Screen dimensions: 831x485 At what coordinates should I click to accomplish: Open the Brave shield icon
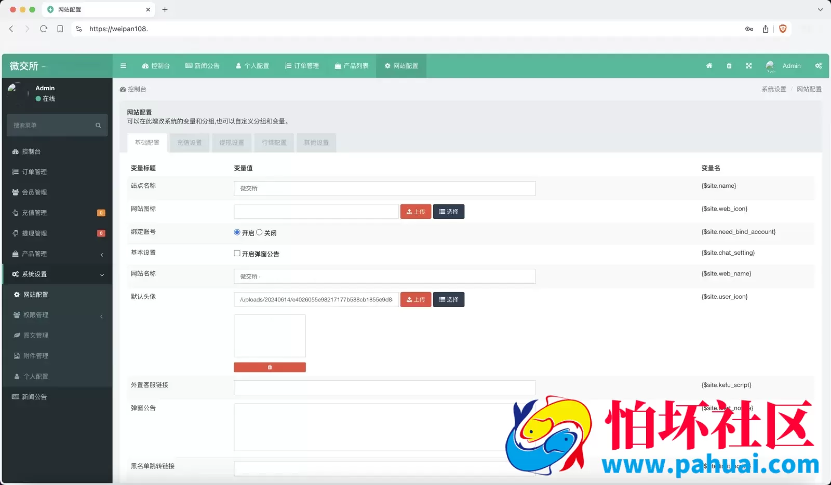(x=783, y=29)
